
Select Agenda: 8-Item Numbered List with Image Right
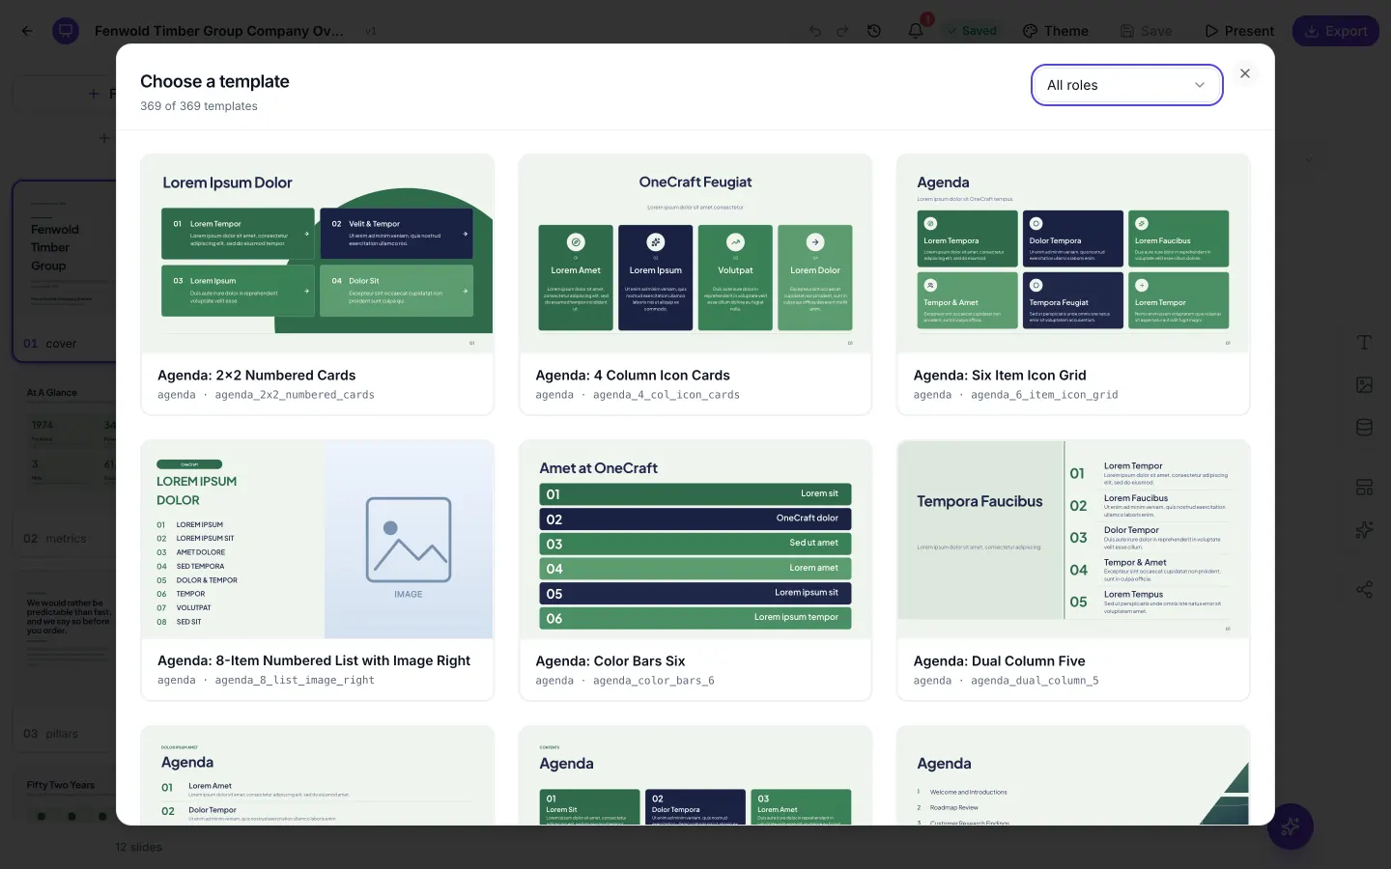point(317,570)
